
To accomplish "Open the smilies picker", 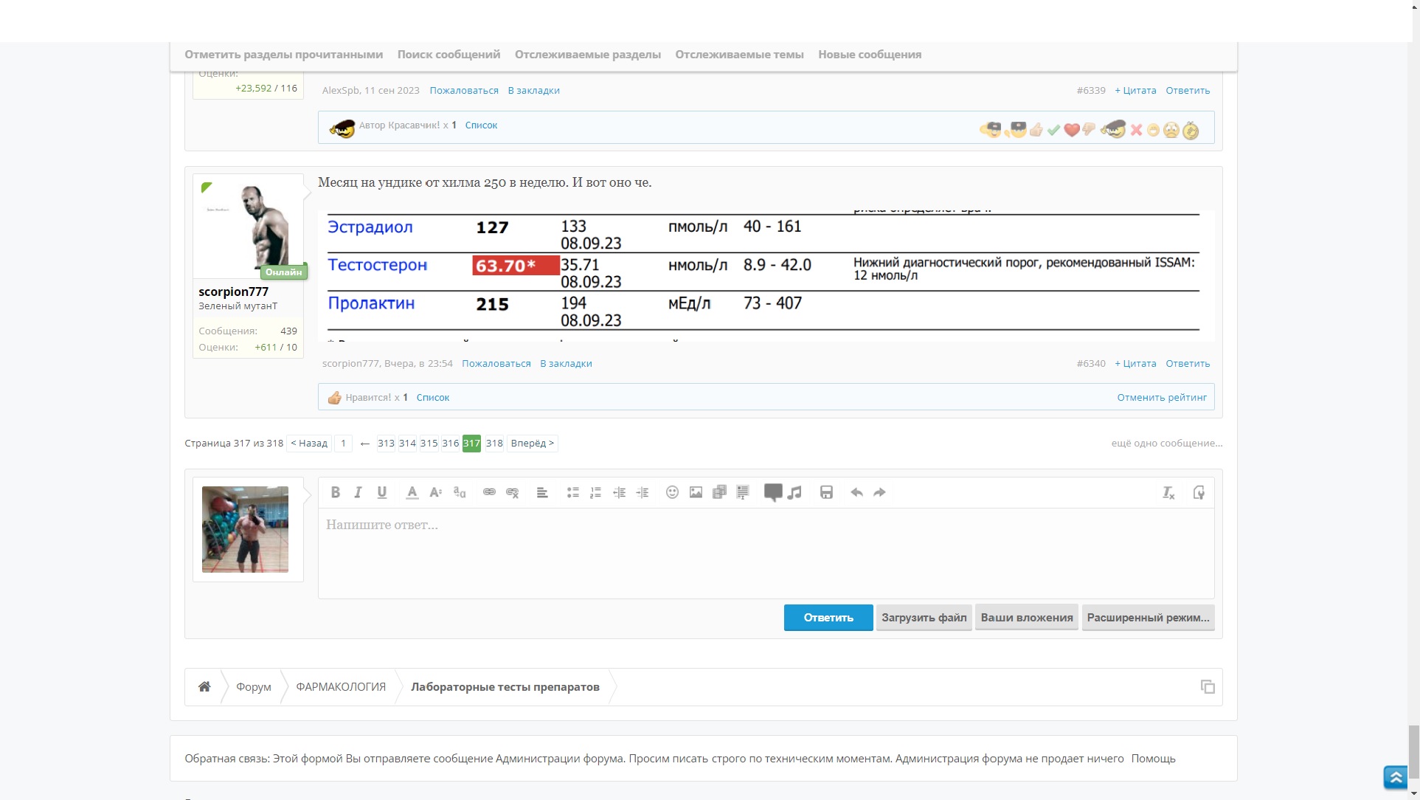I will [672, 492].
